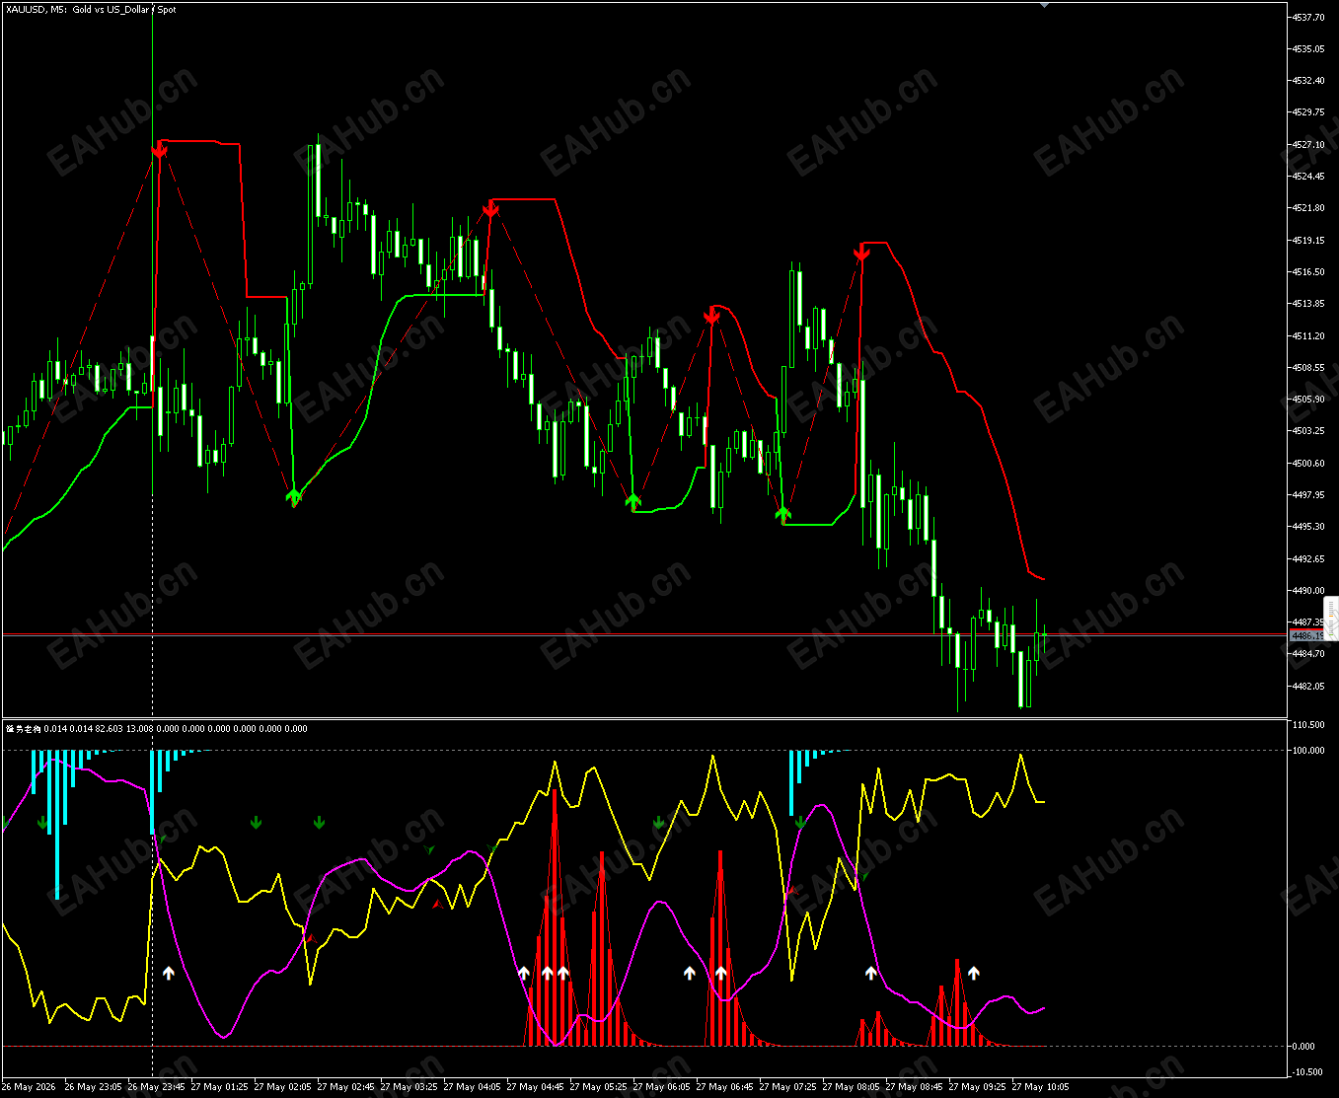Image resolution: width=1339 pixels, height=1098 pixels.
Task: Click the 26 May 23:05 time label
Action: pyautogui.click(x=93, y=1087)
